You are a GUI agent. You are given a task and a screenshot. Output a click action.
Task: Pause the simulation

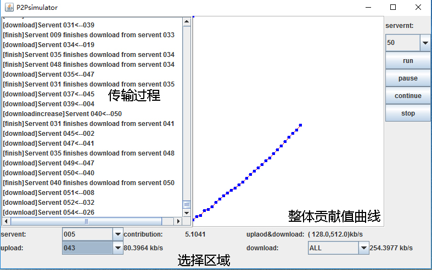point(408,78)
